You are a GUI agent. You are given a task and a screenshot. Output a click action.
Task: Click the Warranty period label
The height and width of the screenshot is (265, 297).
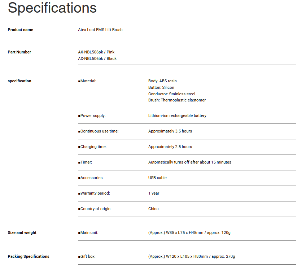pyautogui.click(x=95, y=193)
